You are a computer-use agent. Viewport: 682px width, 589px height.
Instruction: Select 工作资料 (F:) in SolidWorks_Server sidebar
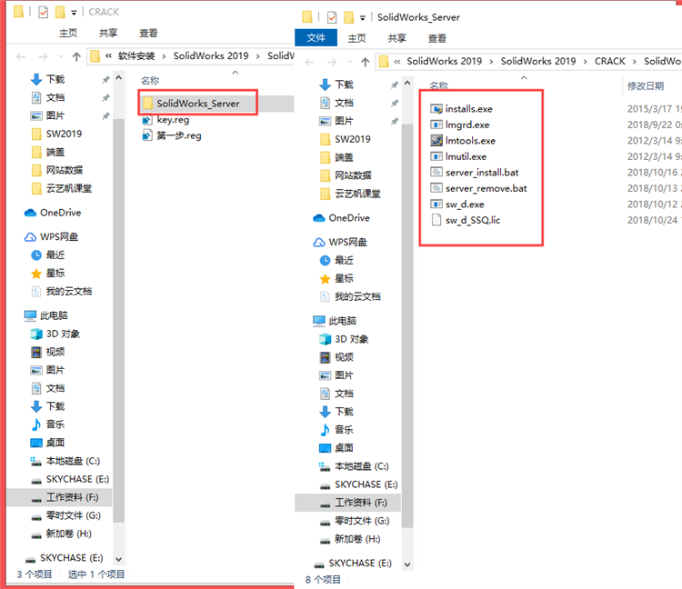click(347, 503)
